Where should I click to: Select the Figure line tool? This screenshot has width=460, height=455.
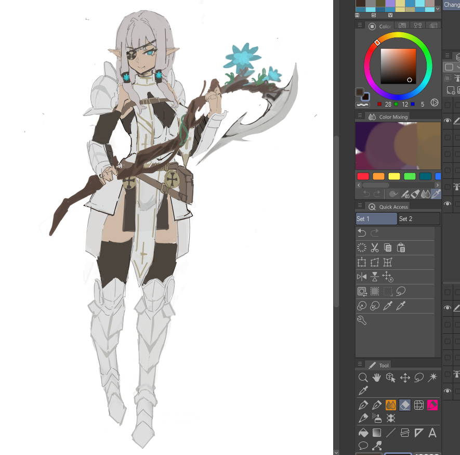[391, 433]
